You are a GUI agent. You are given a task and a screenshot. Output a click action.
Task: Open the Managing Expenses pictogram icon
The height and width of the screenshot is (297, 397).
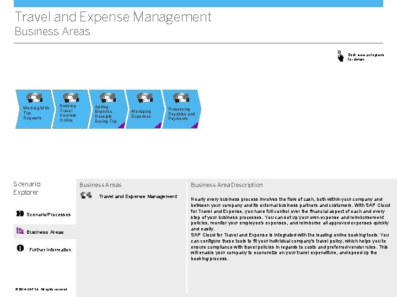[144, 97]
